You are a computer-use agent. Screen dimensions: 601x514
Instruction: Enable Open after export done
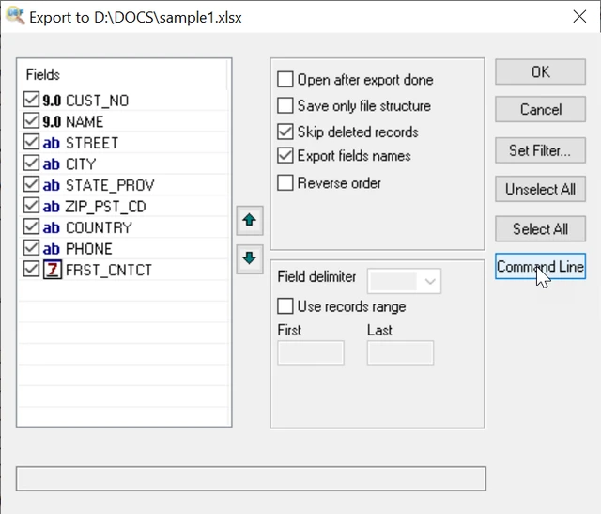(285, 79)
